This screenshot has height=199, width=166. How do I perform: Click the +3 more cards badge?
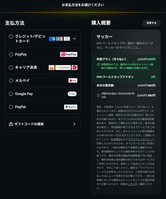(x=74, y=39)
